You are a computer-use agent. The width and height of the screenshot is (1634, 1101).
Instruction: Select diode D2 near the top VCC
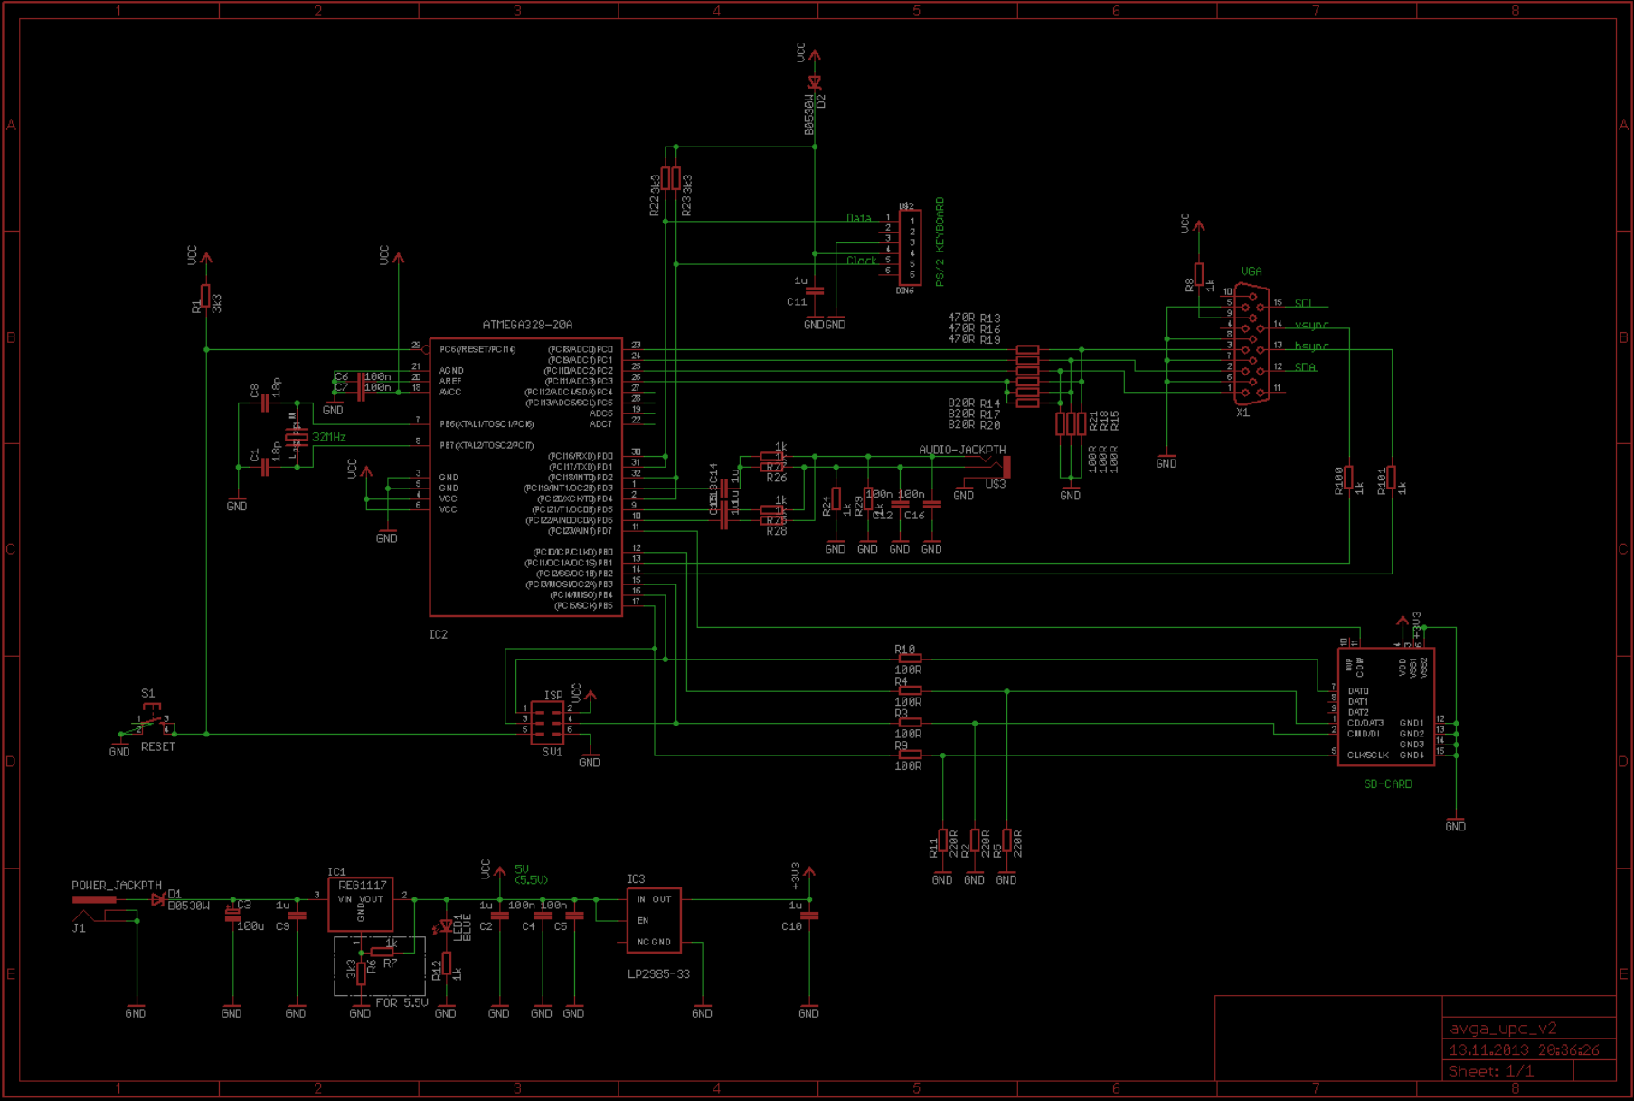click(815, 83)
